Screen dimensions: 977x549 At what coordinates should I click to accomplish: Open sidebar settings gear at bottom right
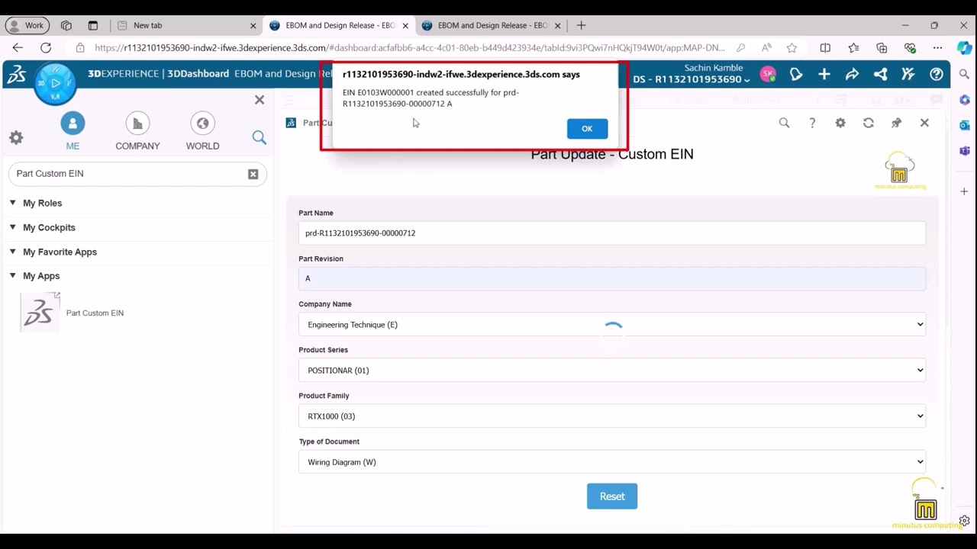coord(965,521)
